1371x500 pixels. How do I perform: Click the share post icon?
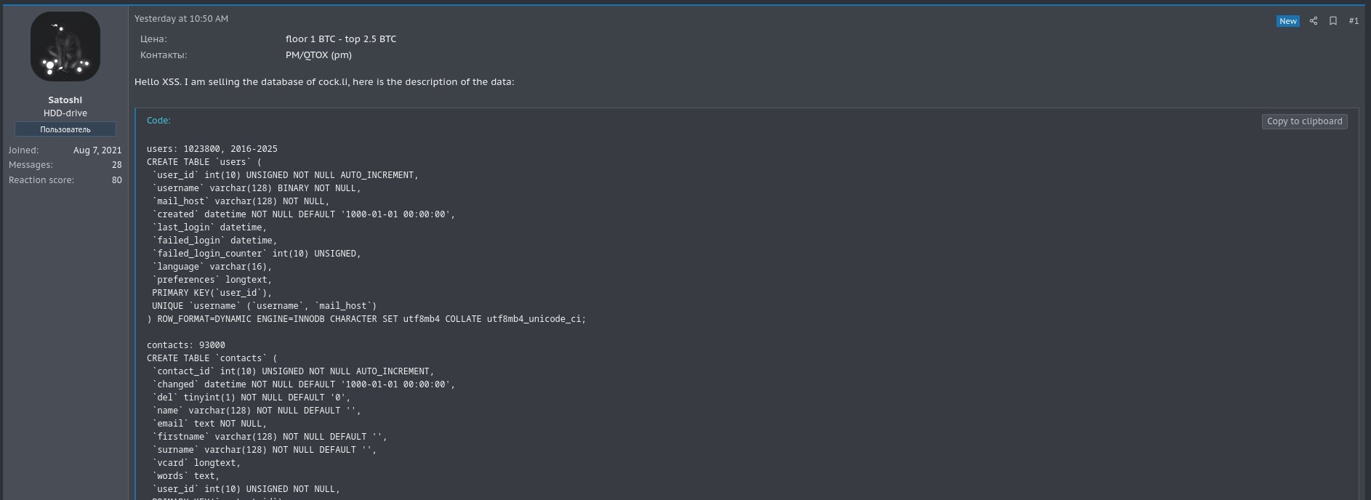click(1314, 21)
